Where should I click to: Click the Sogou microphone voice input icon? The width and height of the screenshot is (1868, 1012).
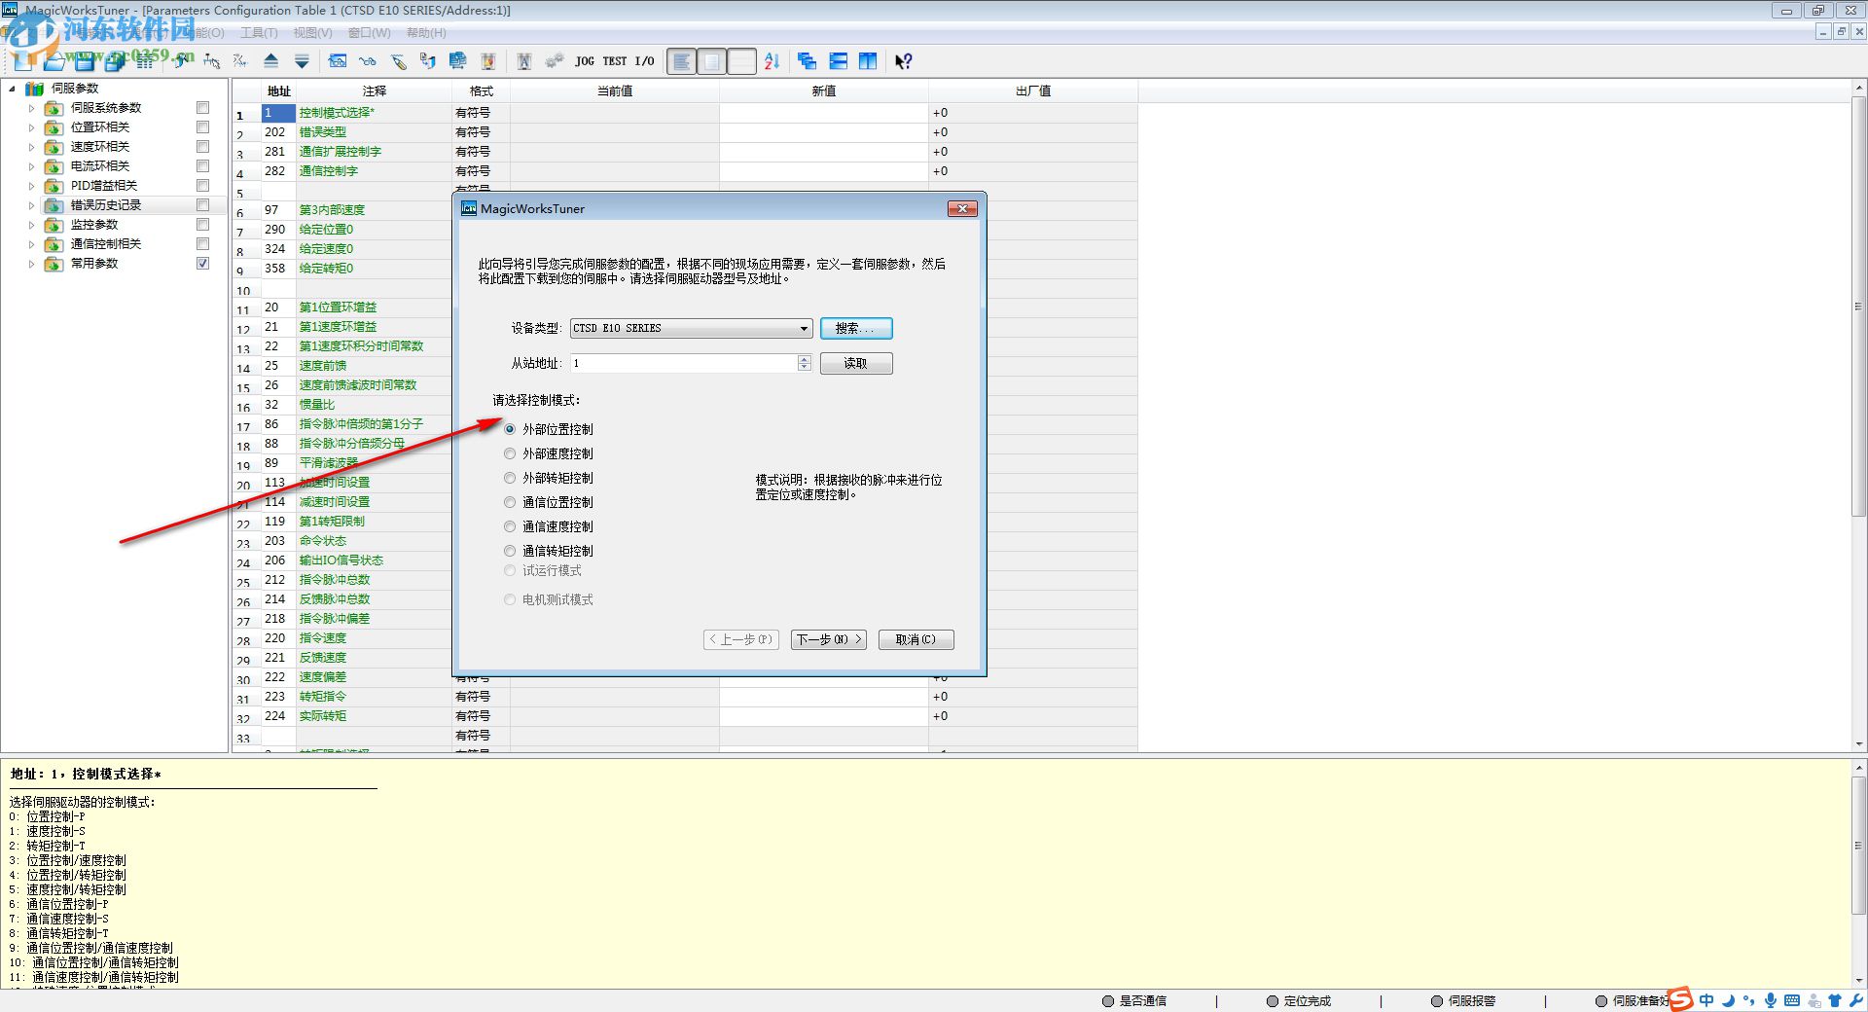click(x=1771, y=1000)
